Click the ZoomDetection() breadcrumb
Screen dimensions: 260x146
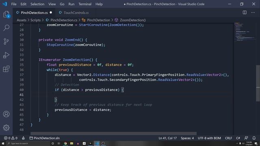133,20
